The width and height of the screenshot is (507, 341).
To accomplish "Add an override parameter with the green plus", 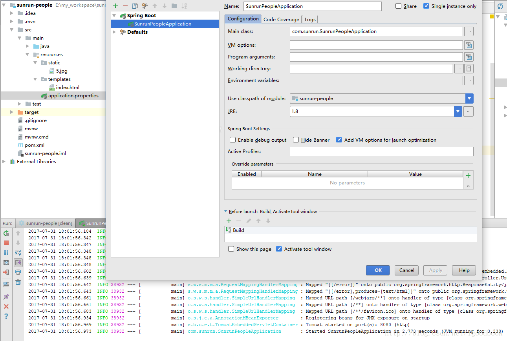I will click(468, 175).
